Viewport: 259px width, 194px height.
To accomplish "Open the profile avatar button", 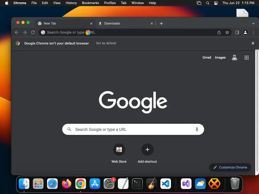I will pyautogui.click(x=245, y=32).
